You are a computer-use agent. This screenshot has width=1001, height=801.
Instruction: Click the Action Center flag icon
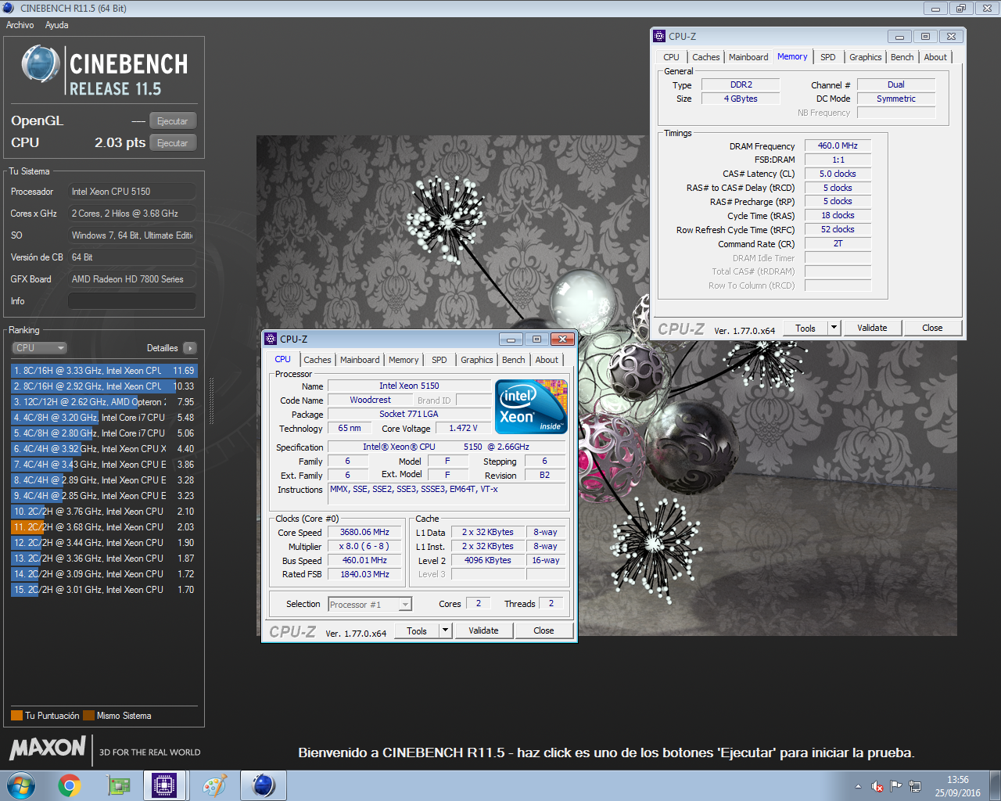(896, 786)
